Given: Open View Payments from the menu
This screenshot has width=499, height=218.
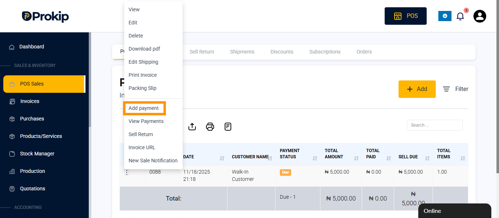Looking at the screenshot, I should point(153,121).
